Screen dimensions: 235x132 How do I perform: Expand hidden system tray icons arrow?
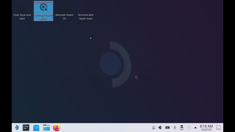pos(195,128)
